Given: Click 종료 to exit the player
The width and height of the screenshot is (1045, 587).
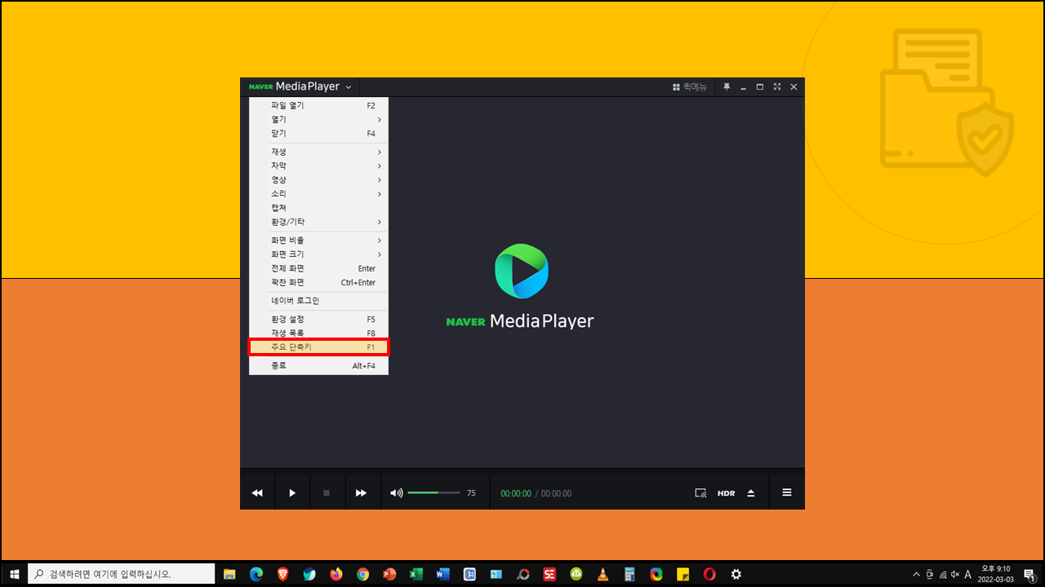Looking at the screenshot, I should (x=318, y=365).
